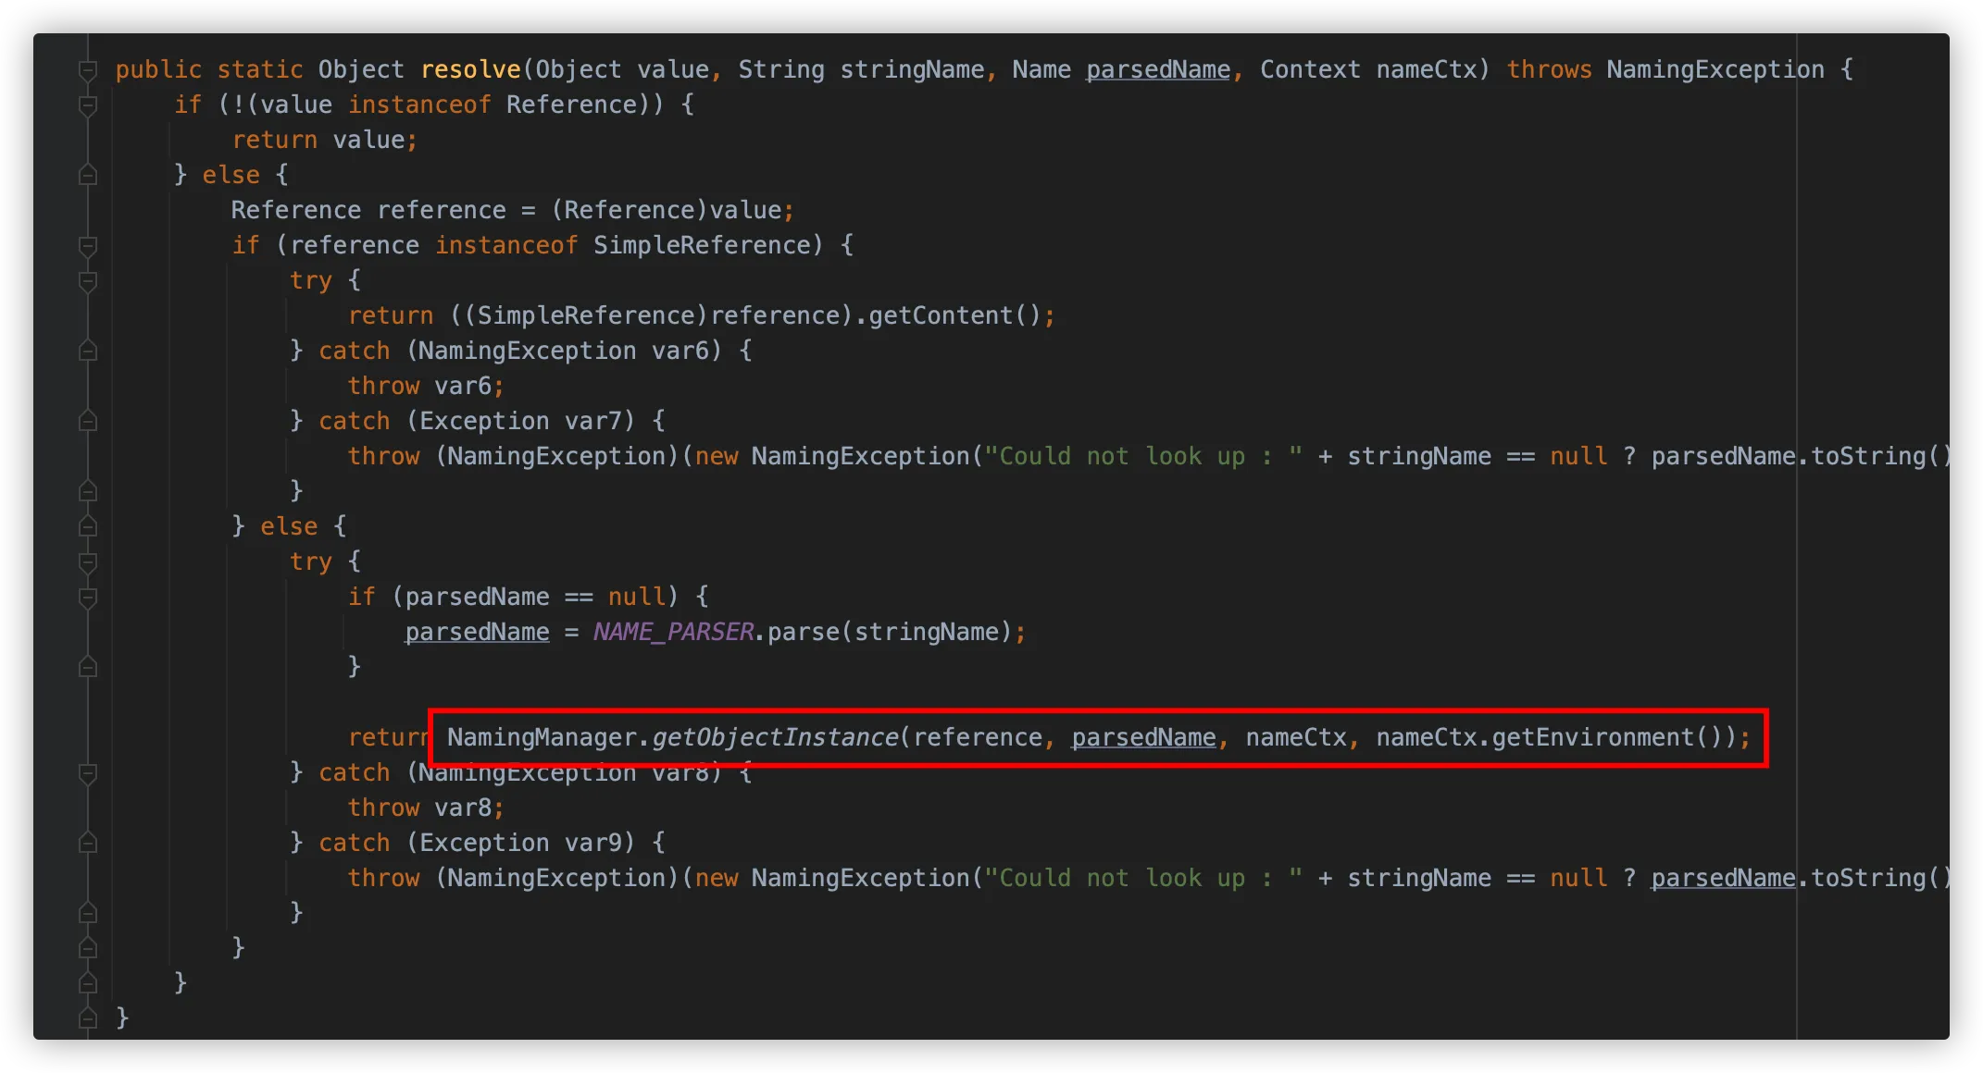Click underlined 'parsedName' in the method signature
This screenshot has height=1073, width=1983.
[x=1158, y=69]
